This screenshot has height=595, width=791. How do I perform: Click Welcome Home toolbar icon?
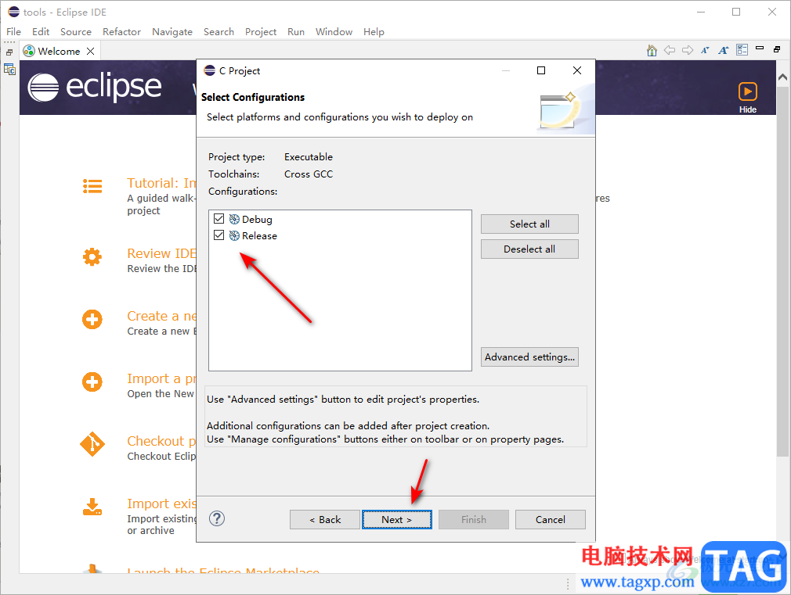coord(652,50)
